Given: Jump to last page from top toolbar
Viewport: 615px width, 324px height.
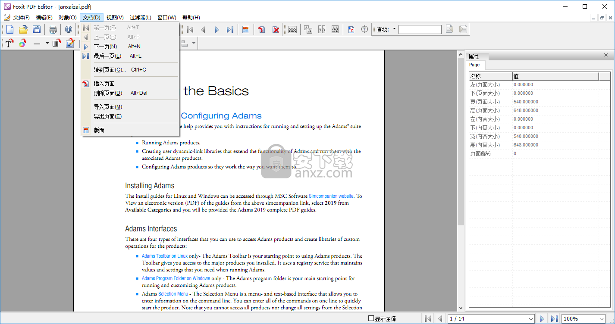Looking at the screenshot, I should pyautogui.click(x=230, y=29).
